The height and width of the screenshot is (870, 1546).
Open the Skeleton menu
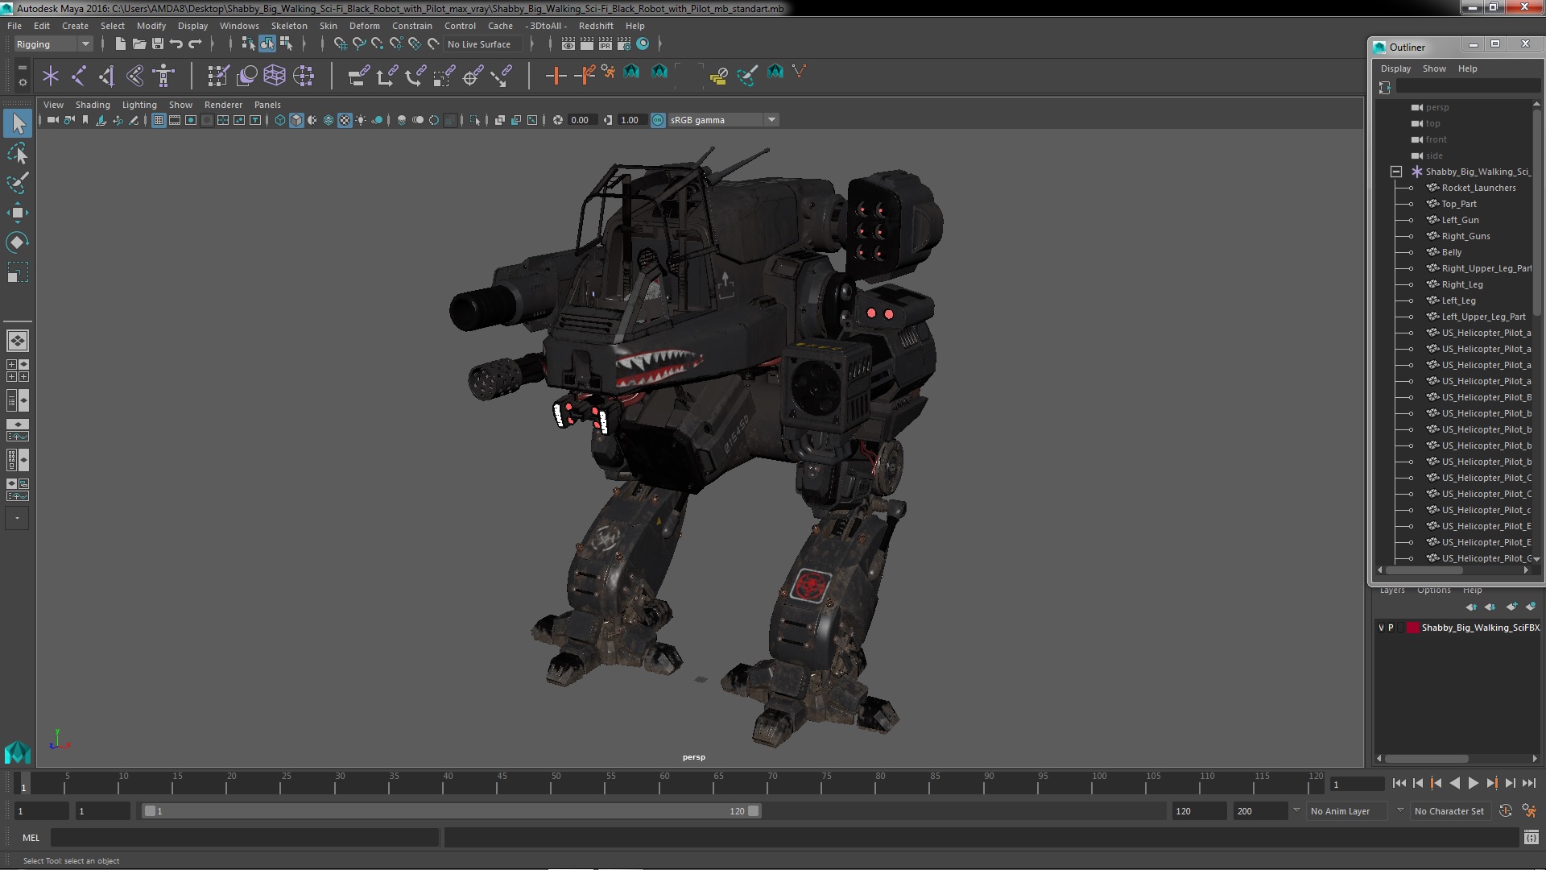pos(288,26)
